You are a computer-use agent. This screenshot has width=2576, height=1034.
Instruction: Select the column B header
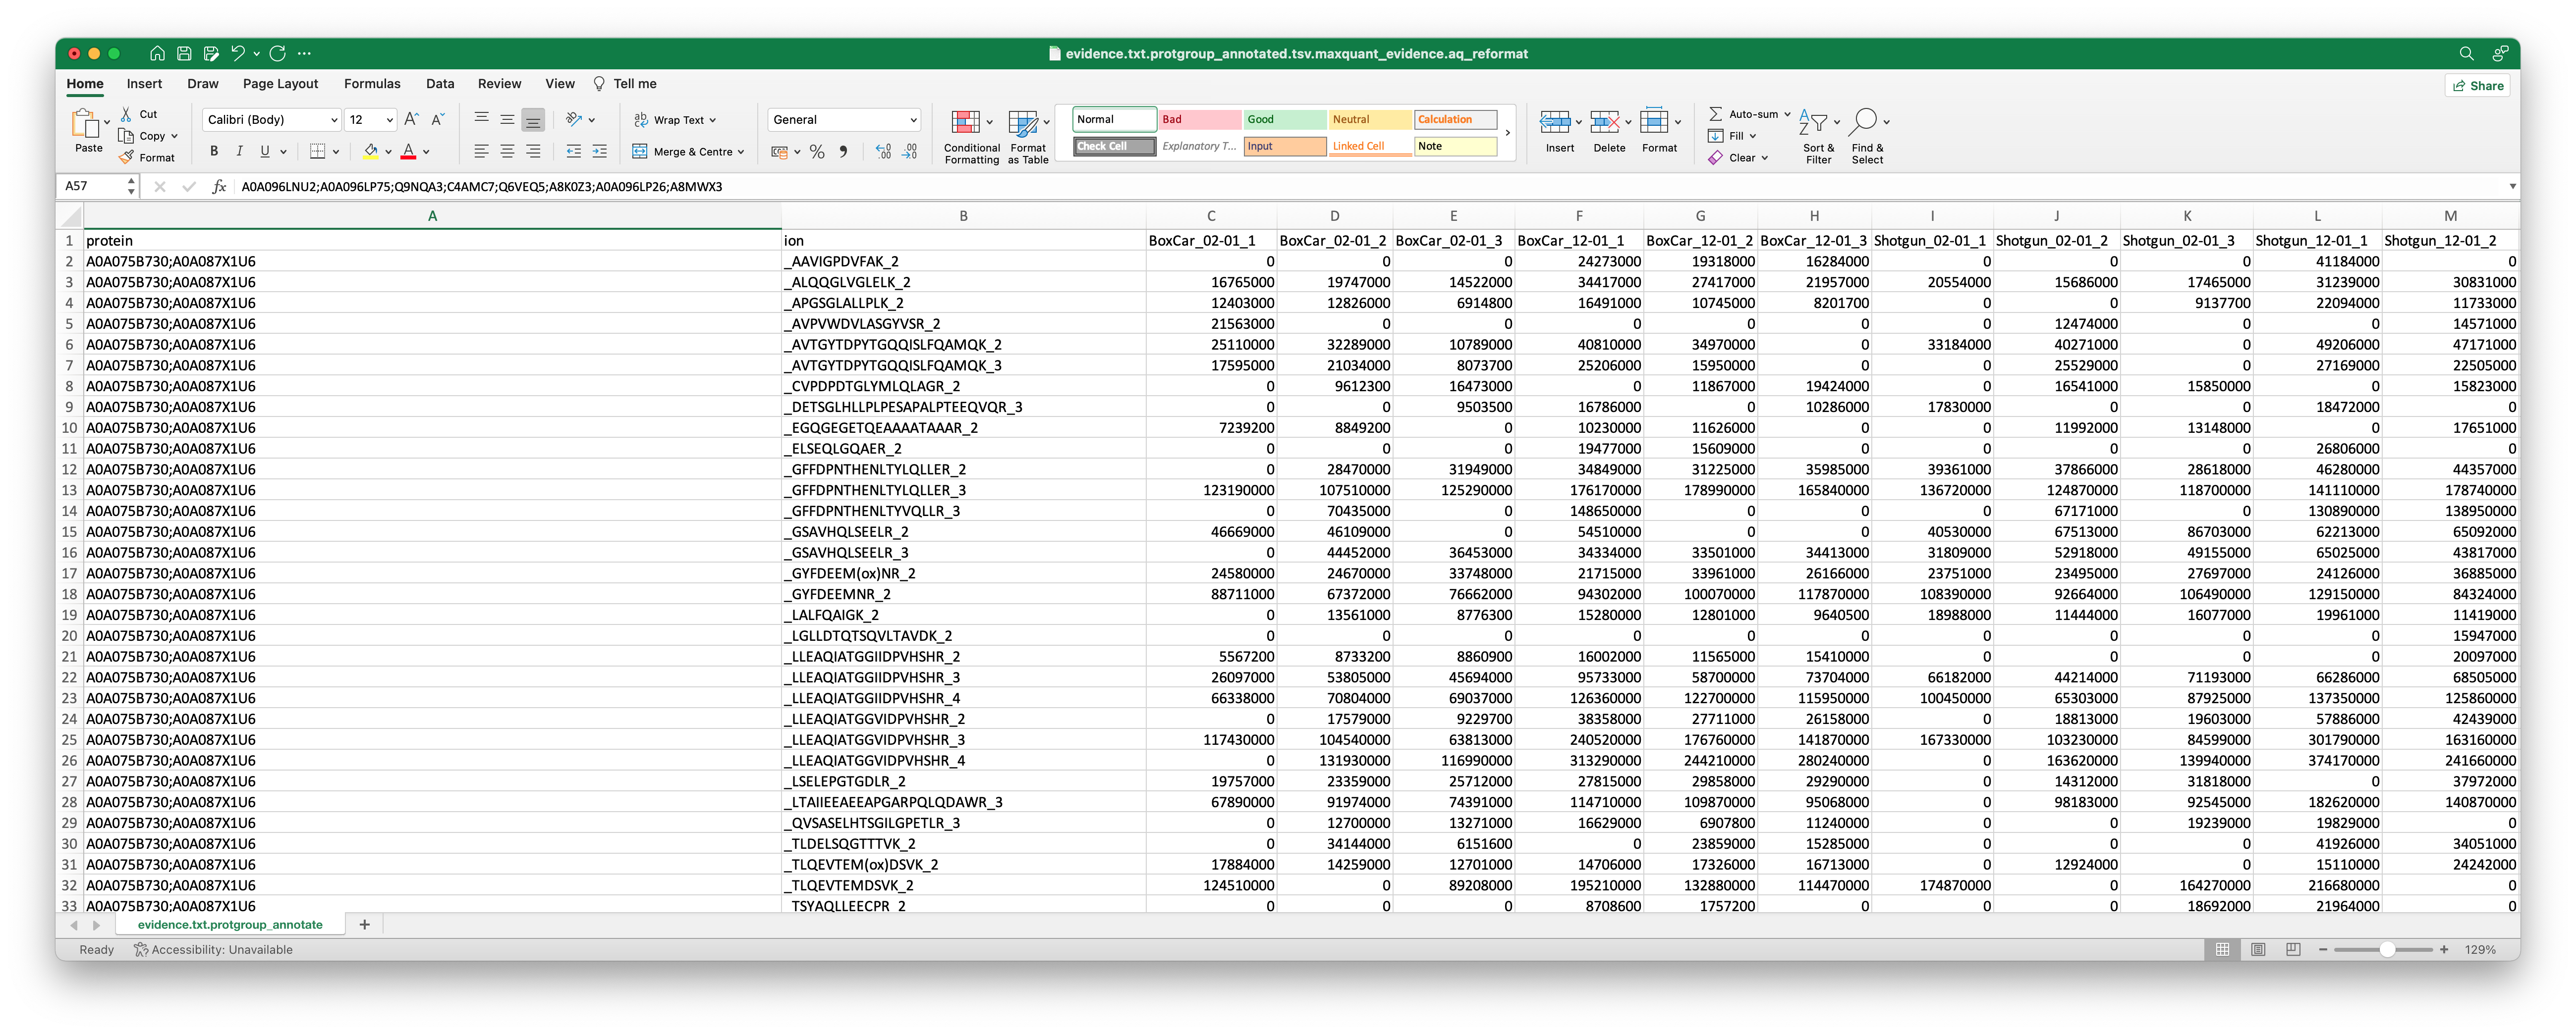(x=963, y=216)
